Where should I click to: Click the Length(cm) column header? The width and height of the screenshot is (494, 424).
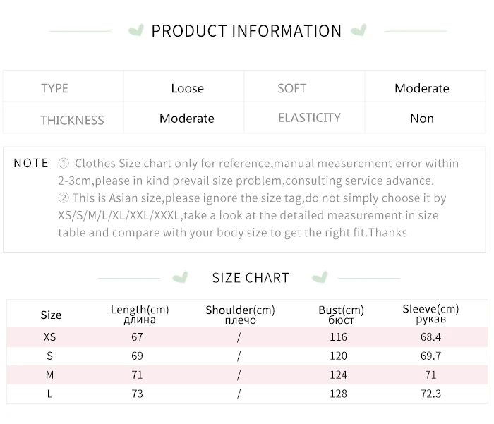coord(140,314)
